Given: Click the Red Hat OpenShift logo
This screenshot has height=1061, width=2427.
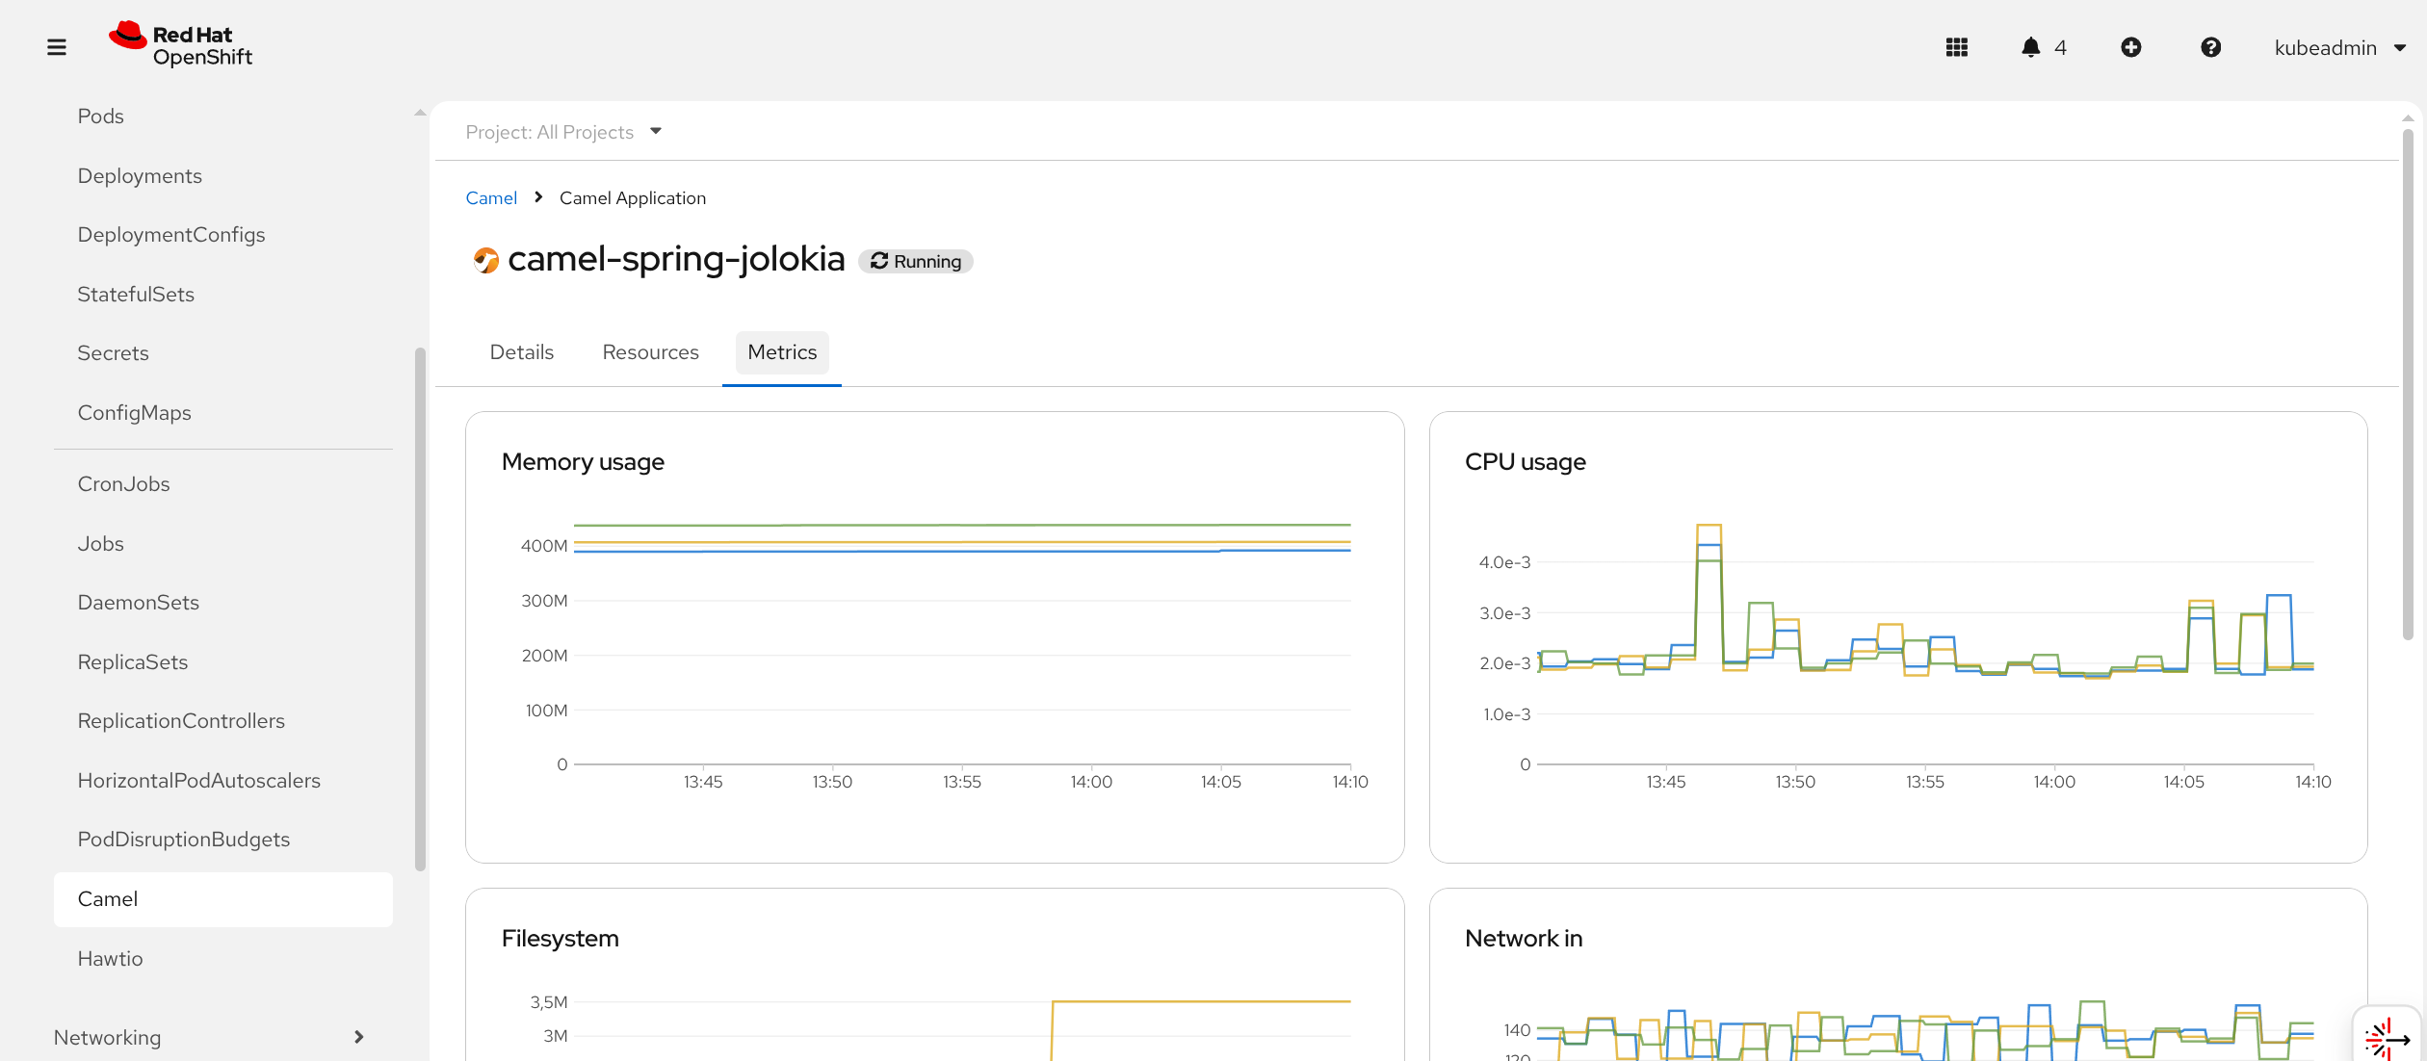Looking at the screenshot, I should tap(181, 45).
